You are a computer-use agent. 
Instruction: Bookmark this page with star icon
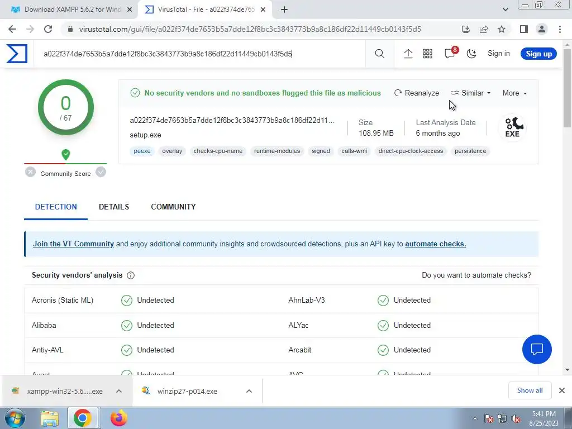coord(502,29)
